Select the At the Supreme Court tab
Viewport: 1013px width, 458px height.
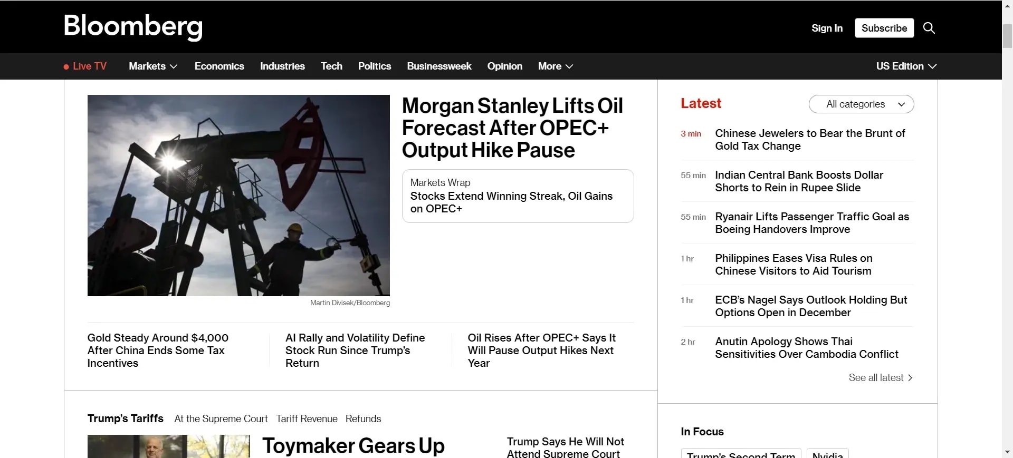(221, 419)
